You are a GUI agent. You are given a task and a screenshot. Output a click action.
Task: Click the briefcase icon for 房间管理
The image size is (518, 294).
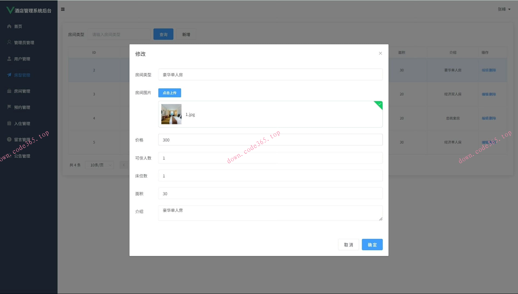point(9,91)
